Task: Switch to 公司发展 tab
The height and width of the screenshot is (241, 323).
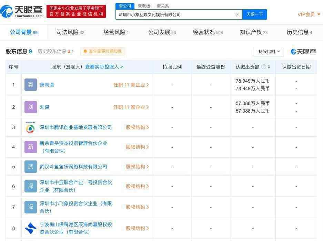Action: 162,32
